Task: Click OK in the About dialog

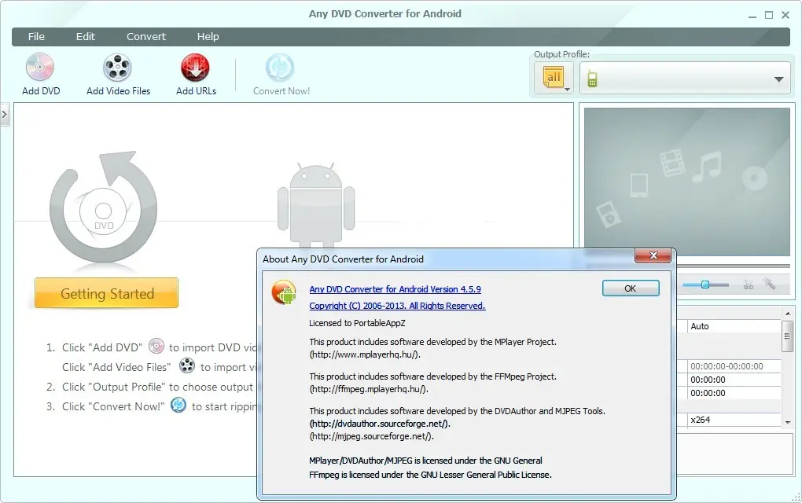Action: tap(631, 288)
